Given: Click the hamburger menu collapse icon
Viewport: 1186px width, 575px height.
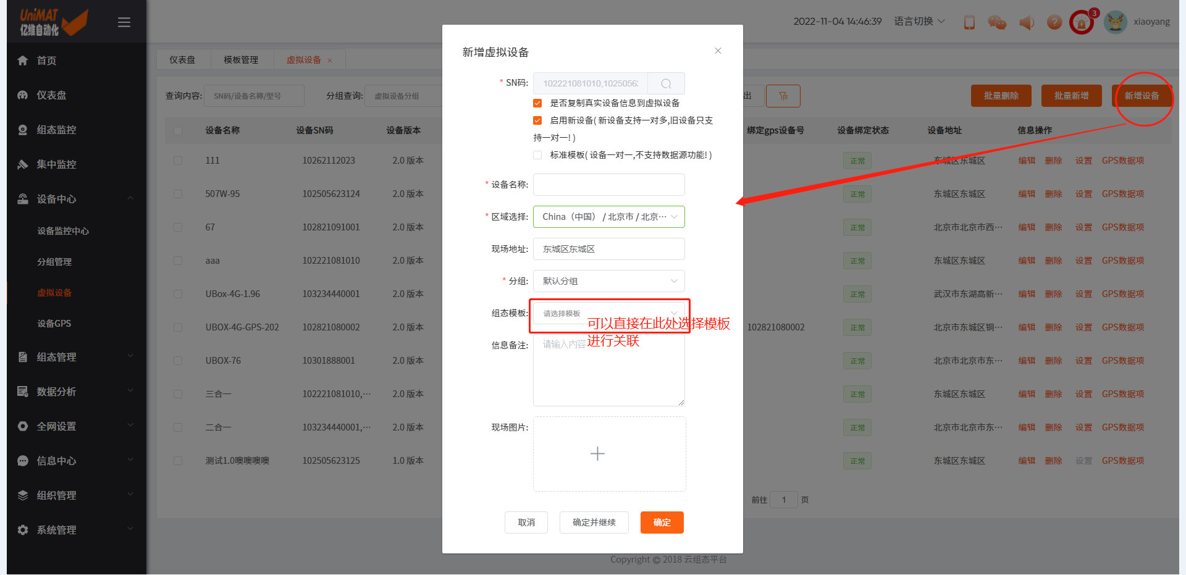Looking at the screenshot, I should tap(124, 22).
